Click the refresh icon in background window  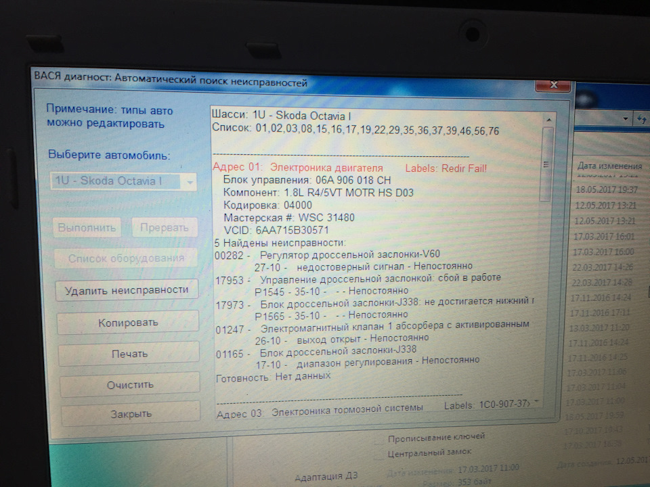(x=642, y=120)
